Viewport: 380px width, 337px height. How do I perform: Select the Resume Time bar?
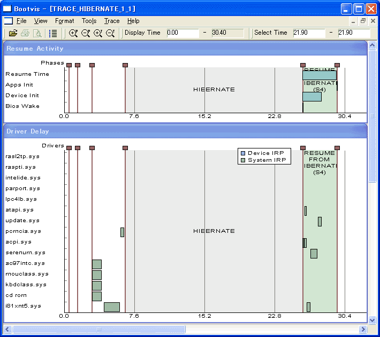click(320, 75)
